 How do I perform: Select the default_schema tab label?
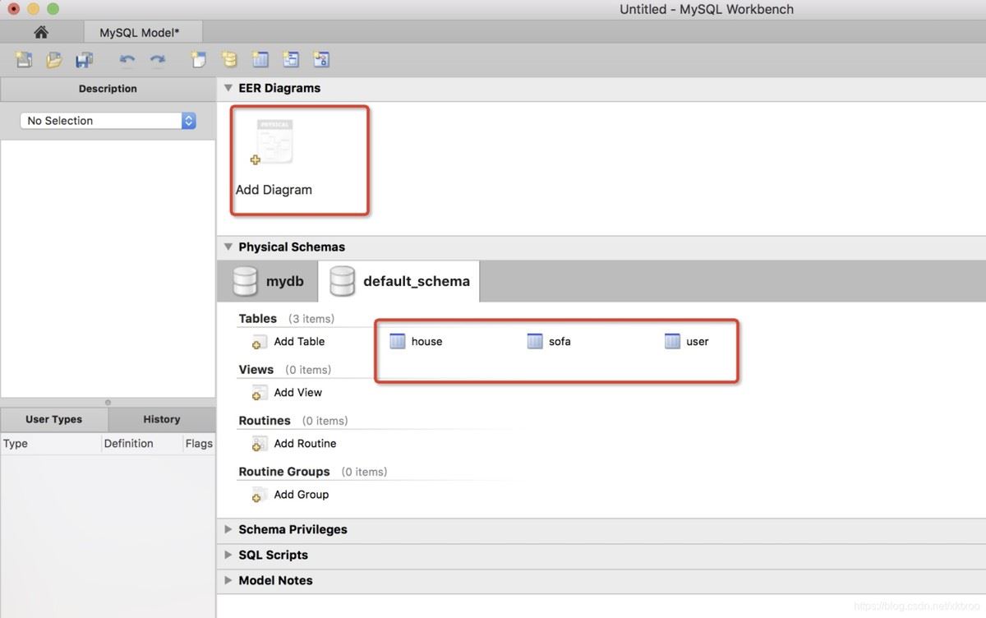pos(417,281)
